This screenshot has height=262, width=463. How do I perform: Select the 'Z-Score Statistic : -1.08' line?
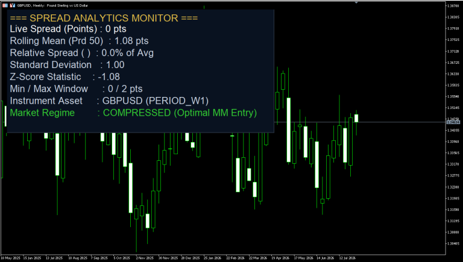[x=65, y=76]
